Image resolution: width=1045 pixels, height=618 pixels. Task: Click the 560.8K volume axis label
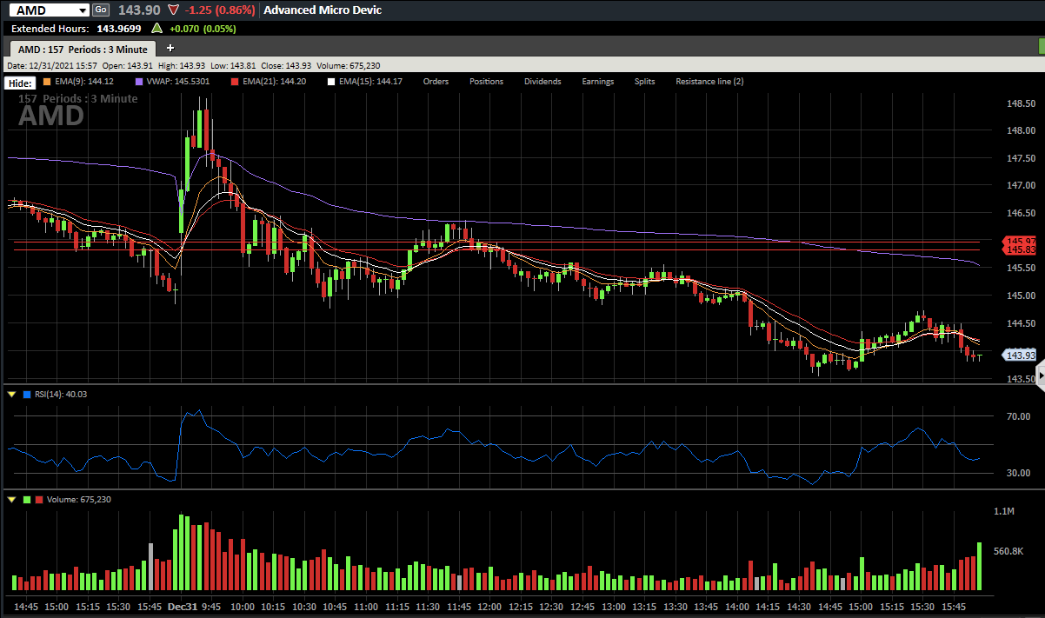1008,552
